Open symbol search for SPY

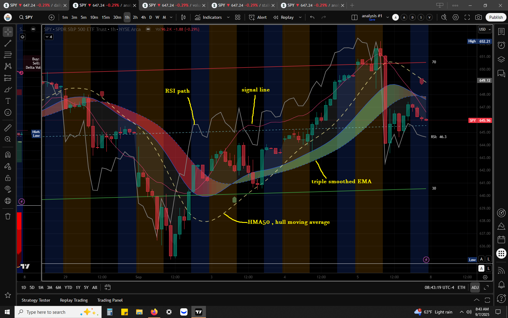point(26,17)
